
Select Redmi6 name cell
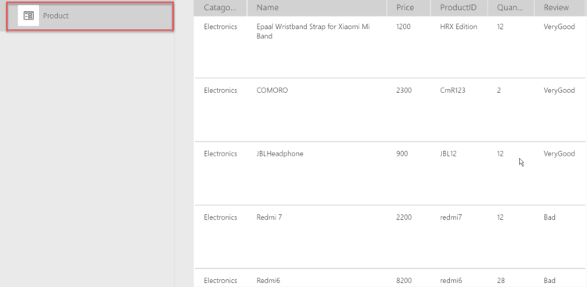(x=268, y=281)
